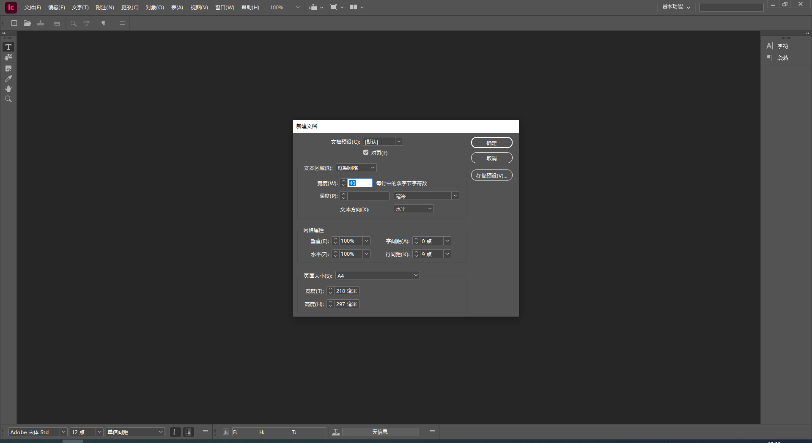Open the 文本区域 框架网格 dropdown

point(356,168)
